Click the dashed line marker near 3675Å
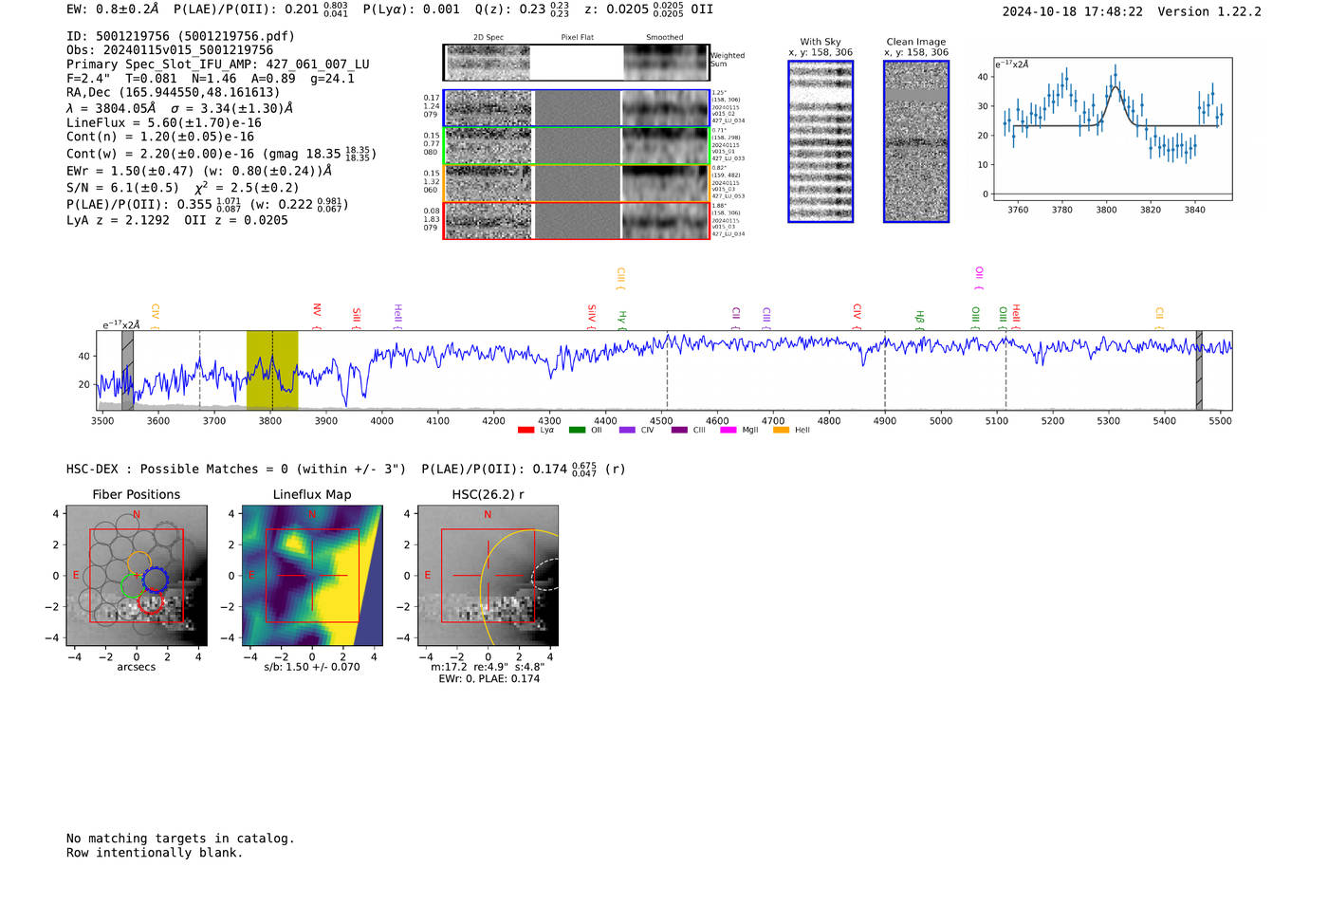The width and height of the screenshot is (1328, 904). pos(199,370)
